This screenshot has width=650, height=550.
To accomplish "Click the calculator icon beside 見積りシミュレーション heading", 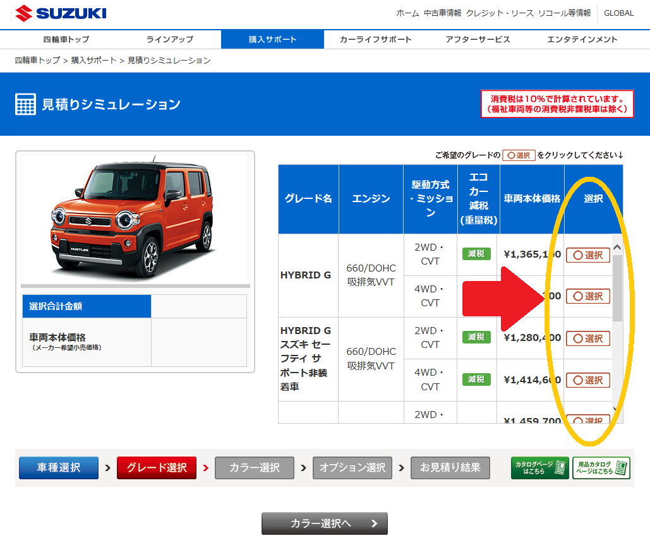I will click(x=25, y=104).
